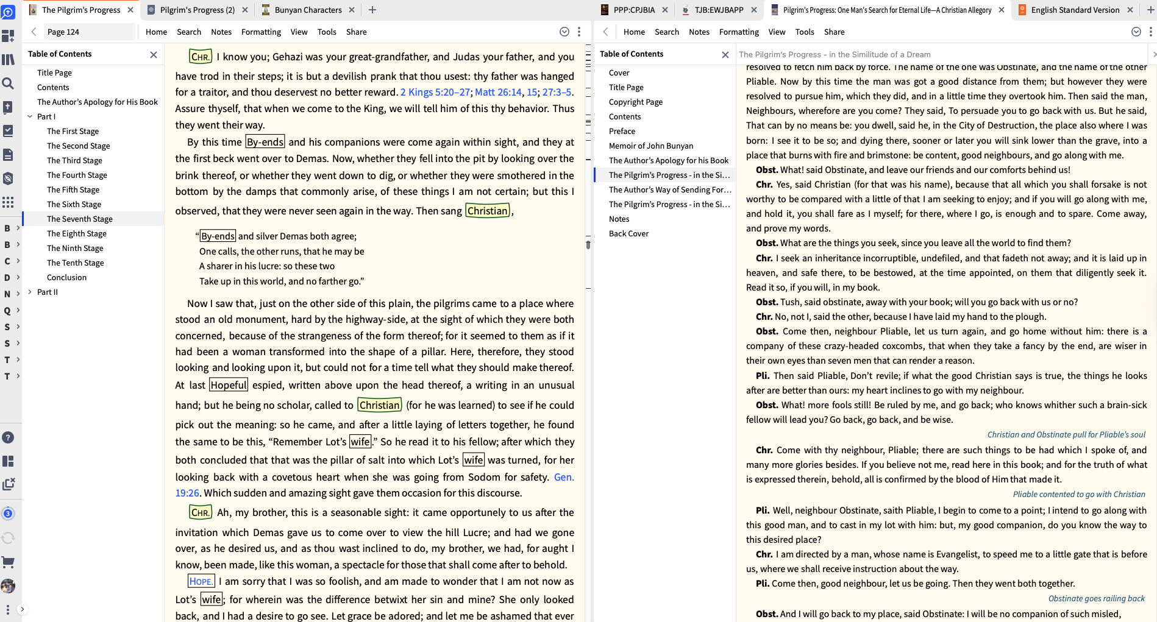Screen dimensions: 1157x622
Task: Open the checklist icon in sidebar
Action: coord(8,130)
